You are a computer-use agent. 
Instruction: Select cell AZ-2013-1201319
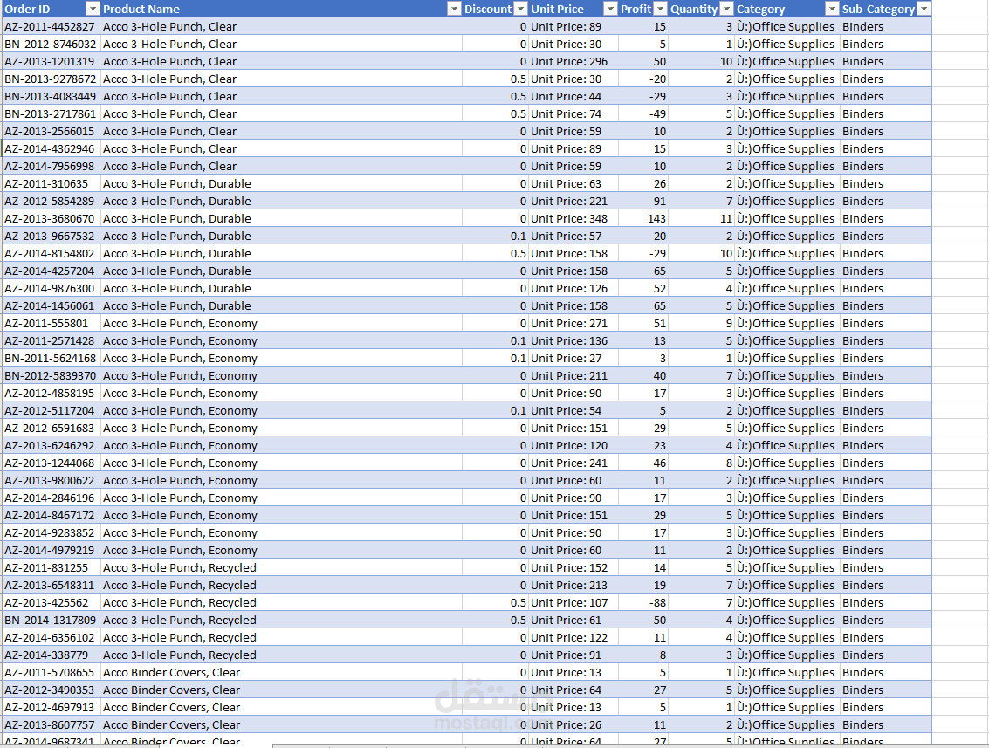click(x=52, y=62)
